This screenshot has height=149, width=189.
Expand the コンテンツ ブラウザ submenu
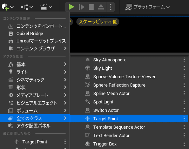(x=35, y=48)
